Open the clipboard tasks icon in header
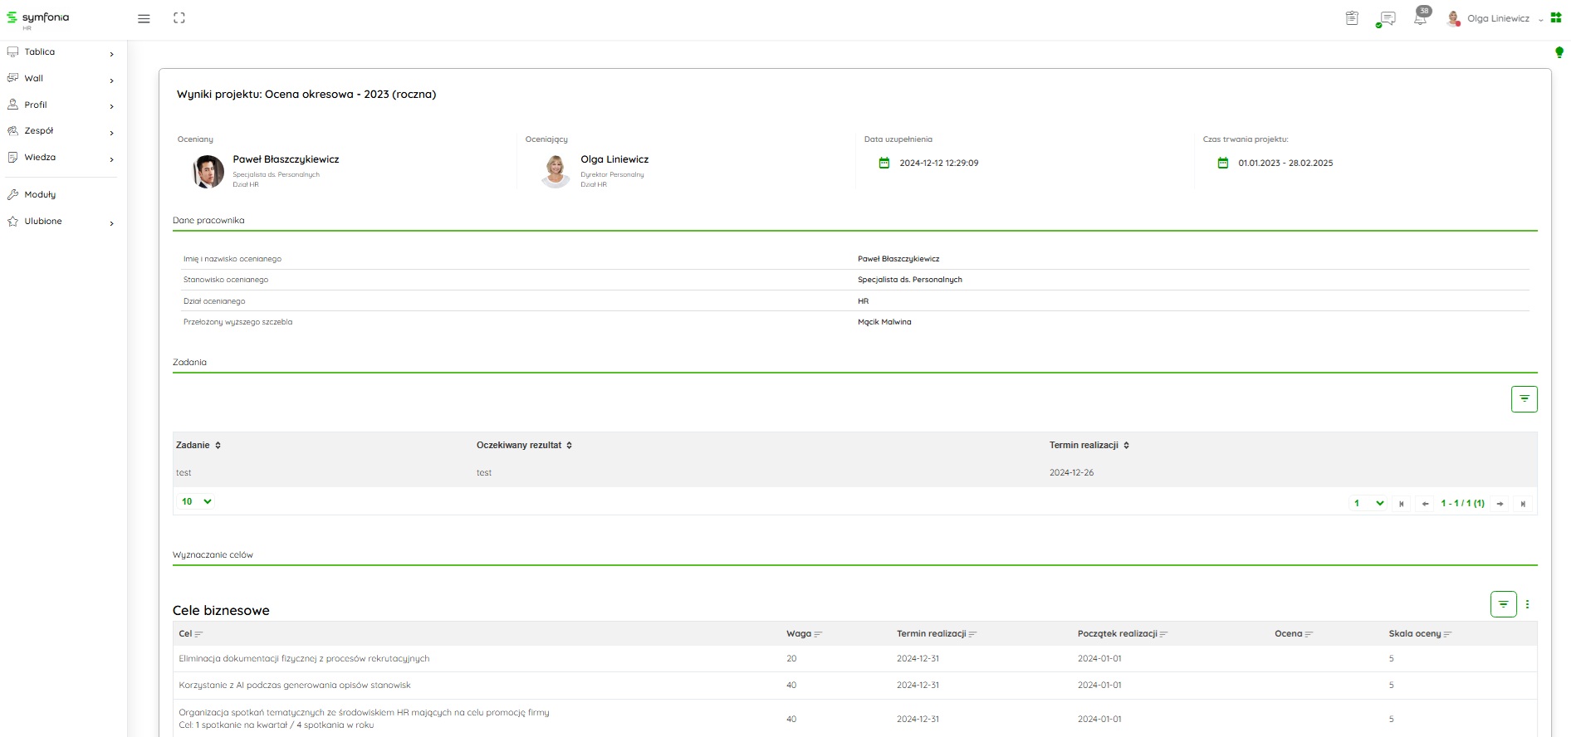Image resolution: width=1571 pixels, height=737 pixels. [1352, 18]
